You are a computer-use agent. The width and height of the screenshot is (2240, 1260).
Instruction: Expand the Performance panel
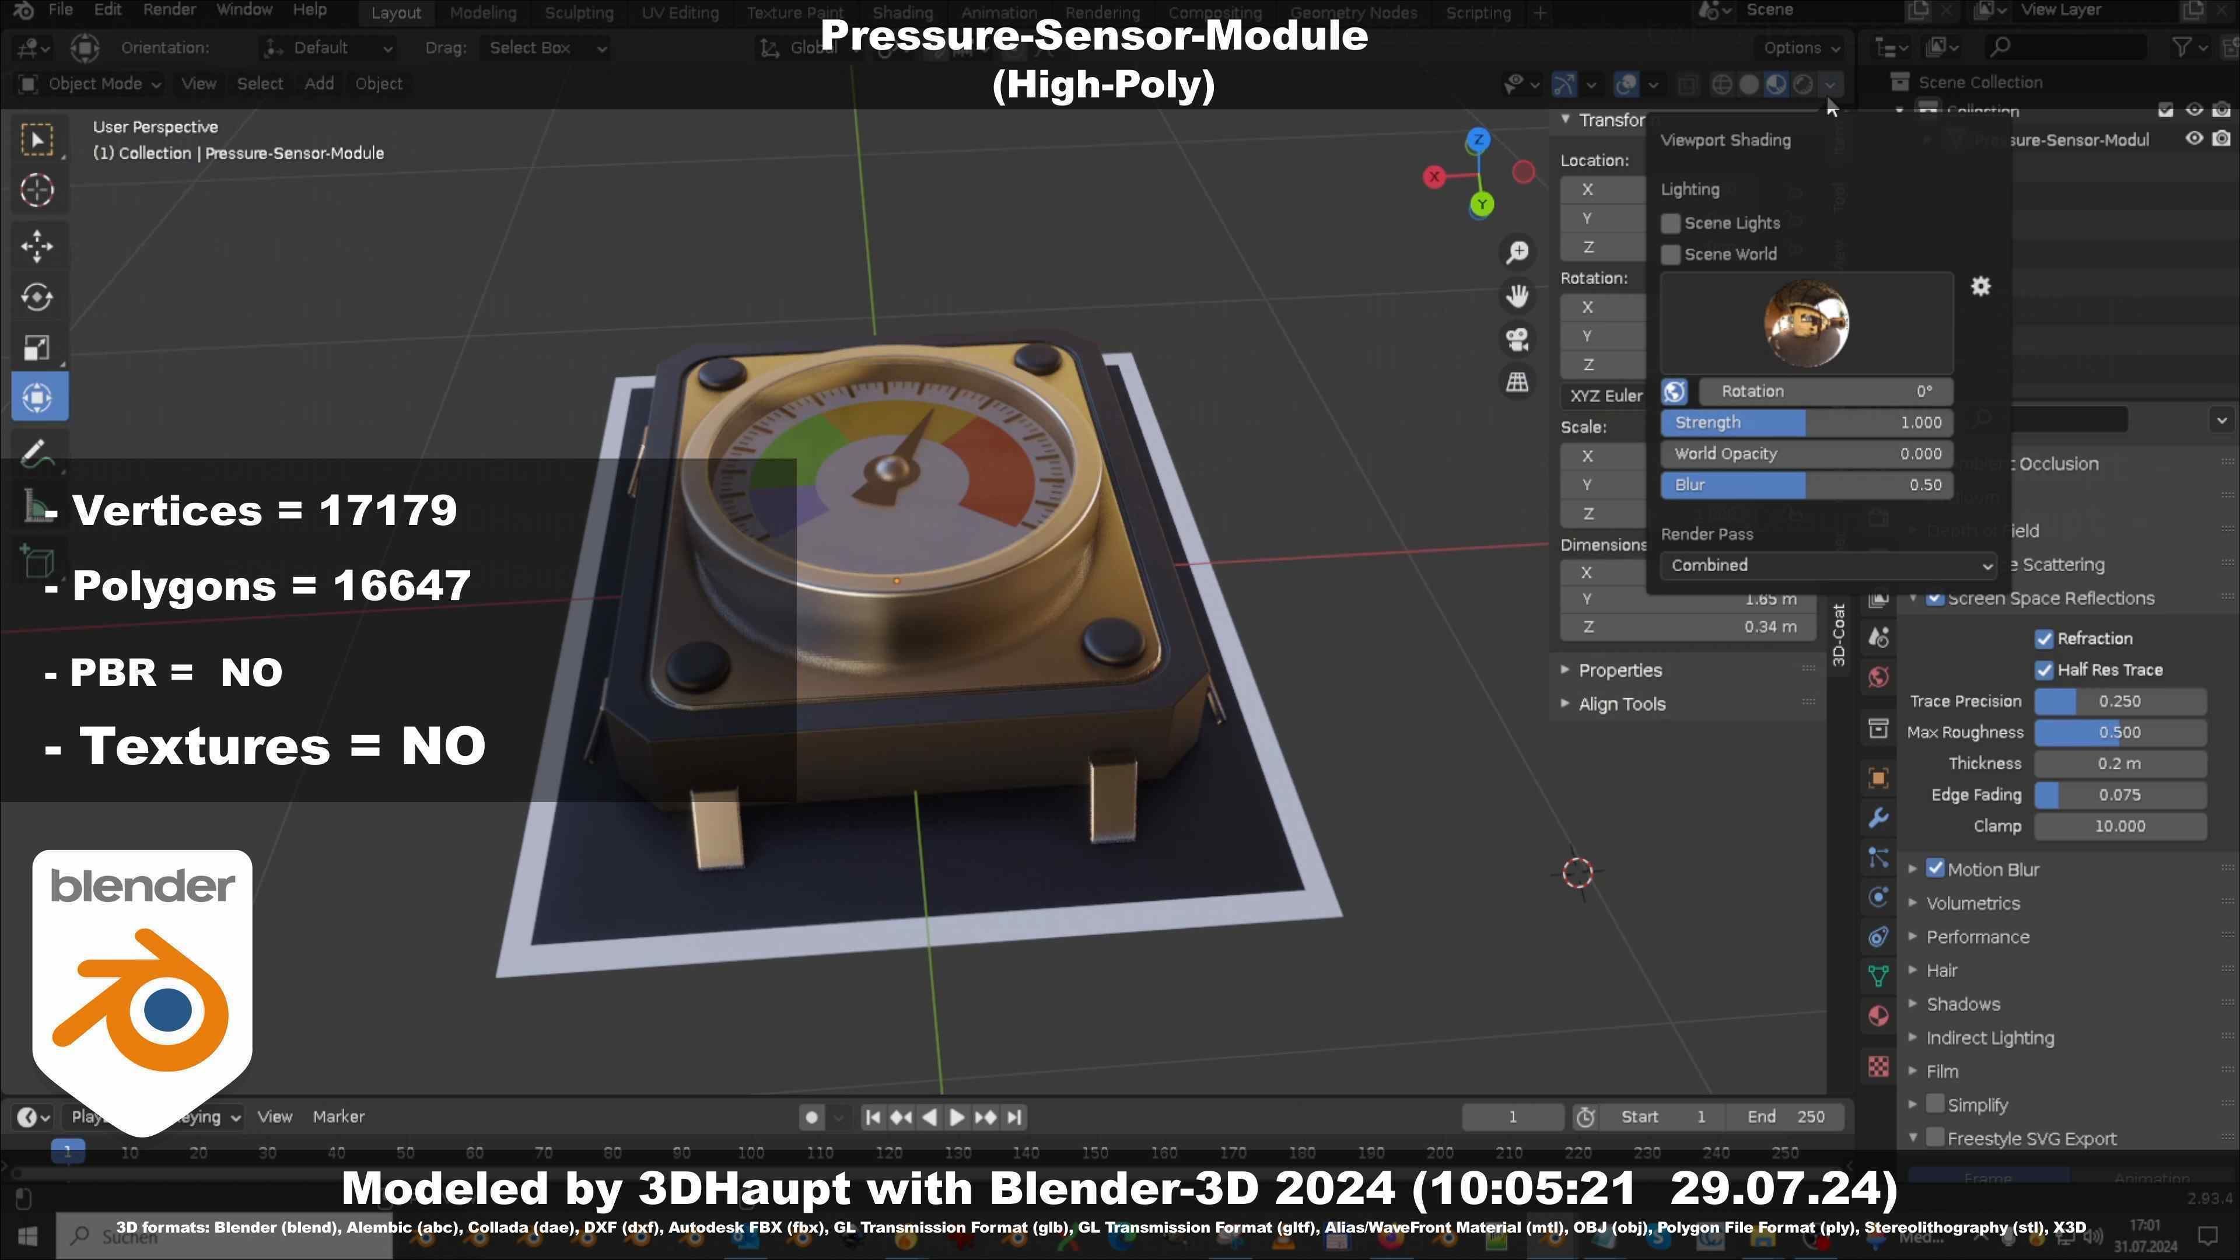point(1978,937)
